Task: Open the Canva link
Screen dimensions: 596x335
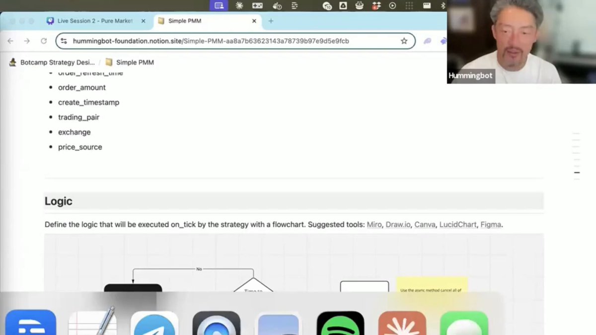Action: [425, 224]
